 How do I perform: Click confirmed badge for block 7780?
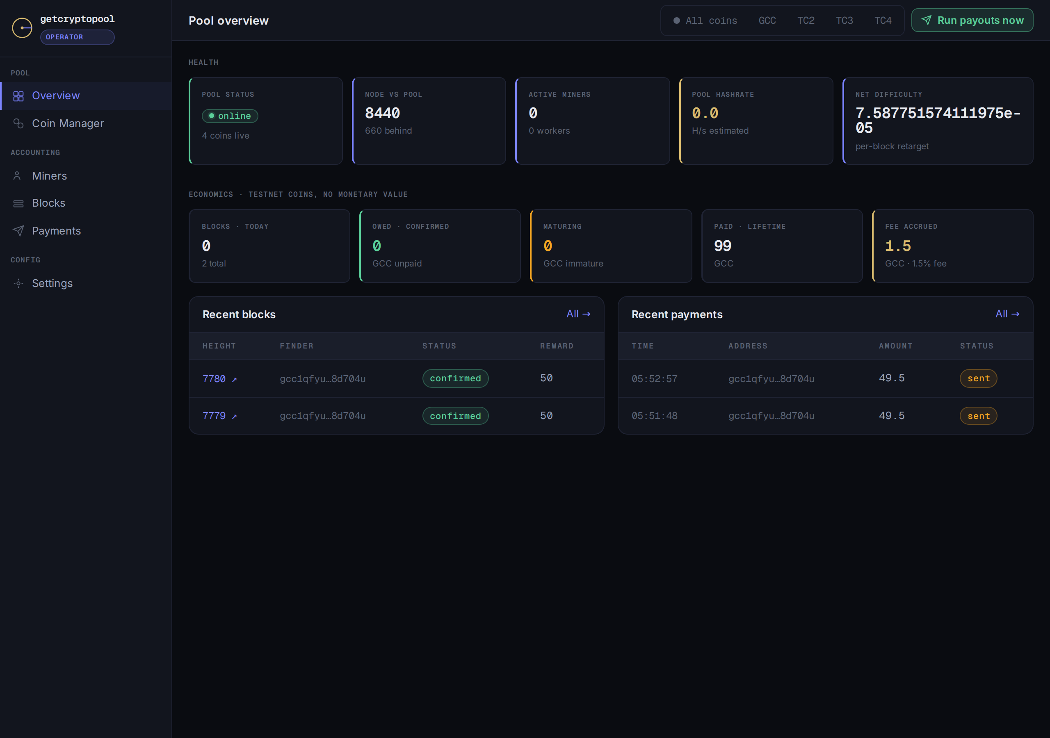pos(456,378)
